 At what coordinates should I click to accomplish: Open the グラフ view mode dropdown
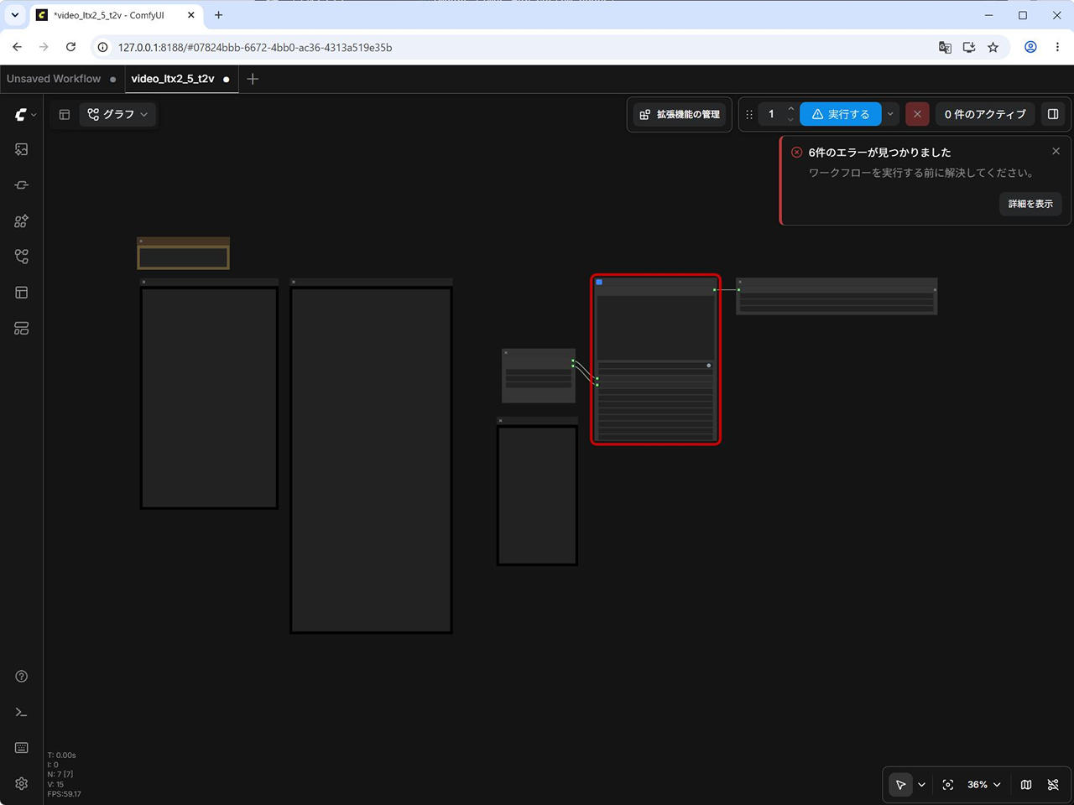pyautogui.click(x=118, y=115)
